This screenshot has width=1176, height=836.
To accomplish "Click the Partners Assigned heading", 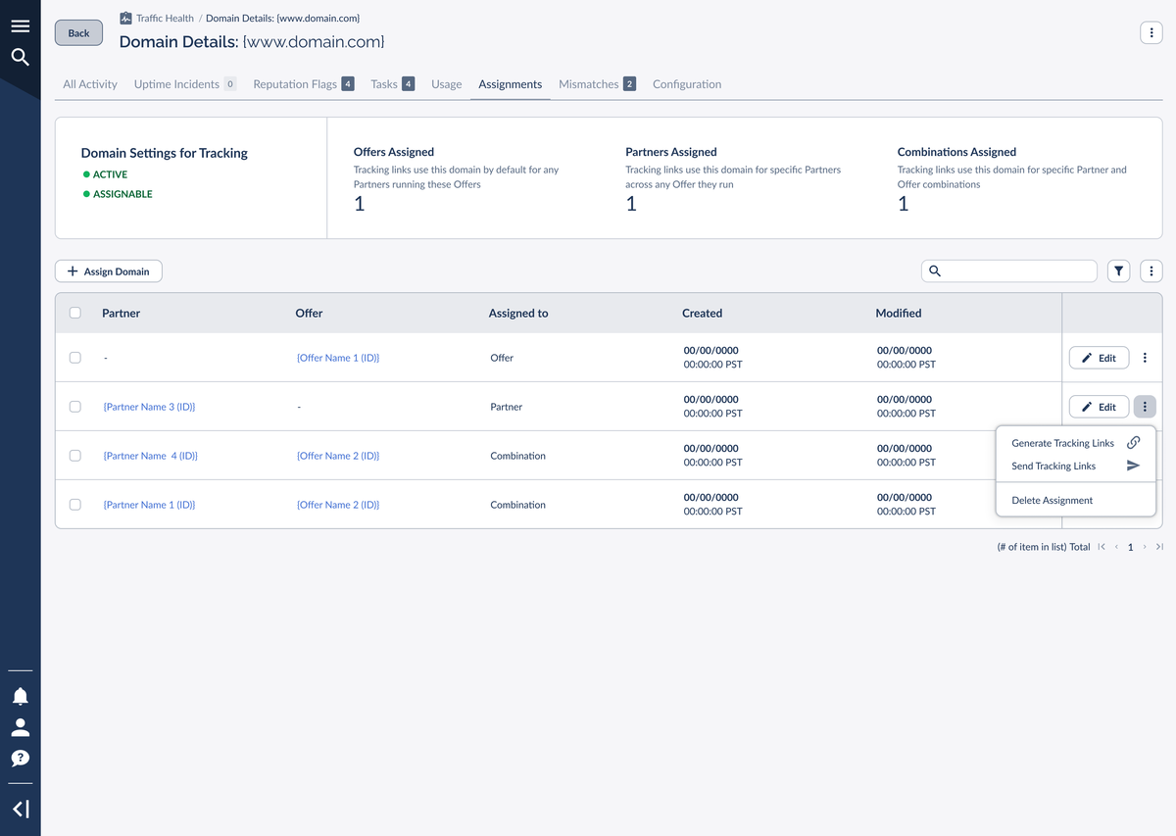I will click(x=671, y=152).
